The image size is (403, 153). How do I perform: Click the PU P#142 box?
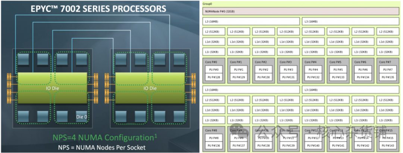(x=363, y=146)
